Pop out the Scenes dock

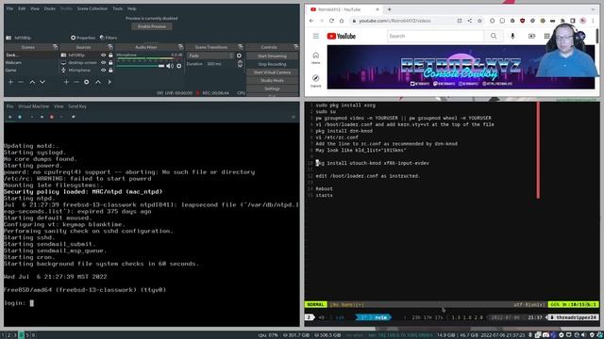pyautogui.click(x=55, y=47)
